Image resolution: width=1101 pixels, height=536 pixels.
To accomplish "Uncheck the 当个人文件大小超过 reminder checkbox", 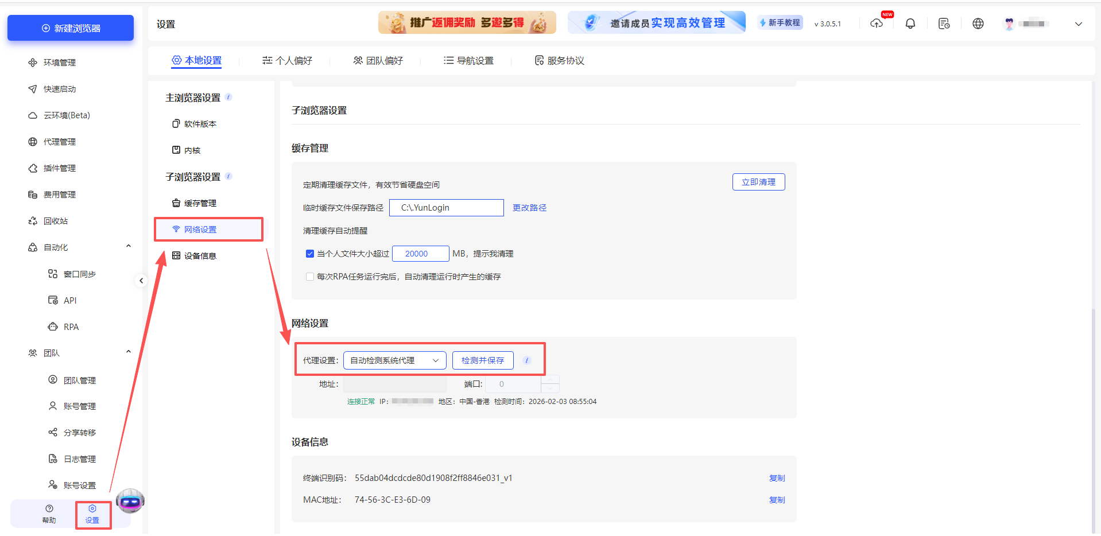I will (x=310, y=253).
